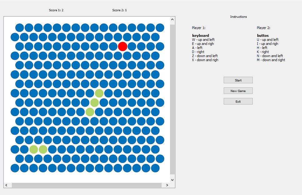Click the Score 1 label
302x195 pixels.
56,10
